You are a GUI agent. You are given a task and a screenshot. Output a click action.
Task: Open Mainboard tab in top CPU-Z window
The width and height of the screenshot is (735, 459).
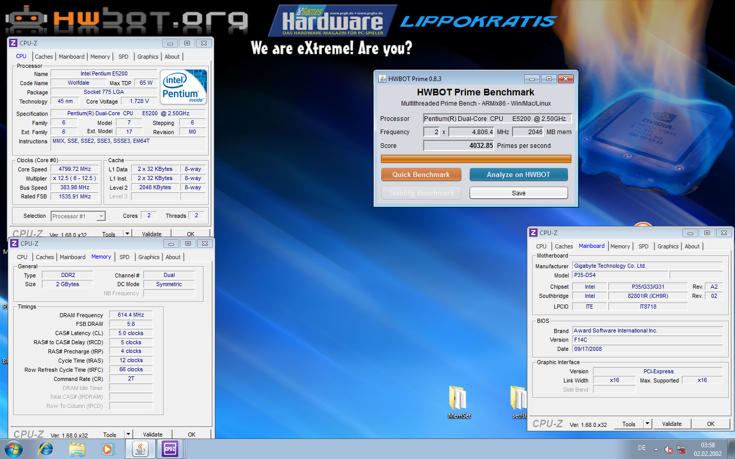tap(71, 57)
